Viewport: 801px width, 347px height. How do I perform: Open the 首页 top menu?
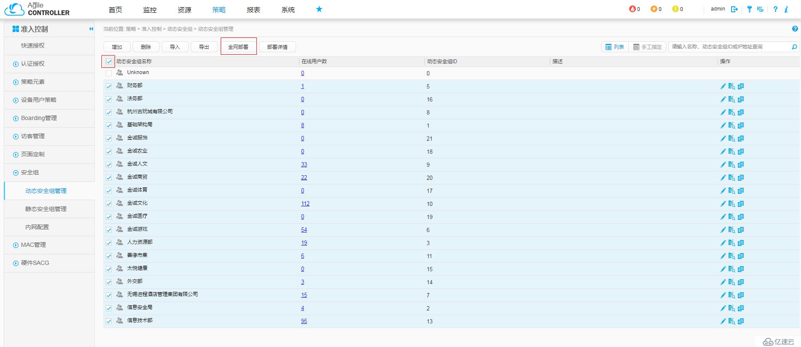coord(115,10)
